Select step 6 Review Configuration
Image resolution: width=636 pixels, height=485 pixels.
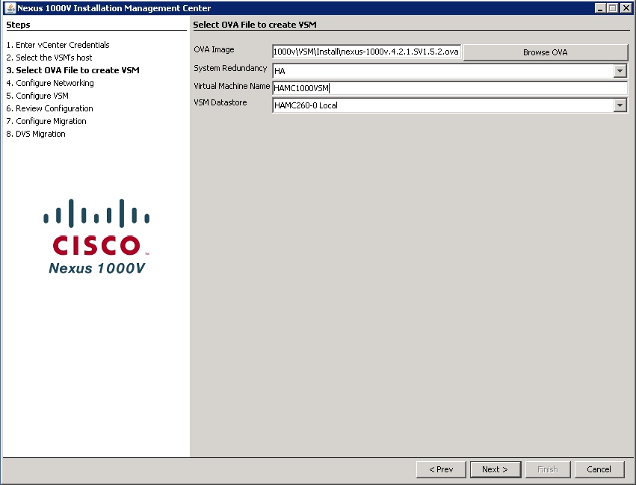pos(49,108)
